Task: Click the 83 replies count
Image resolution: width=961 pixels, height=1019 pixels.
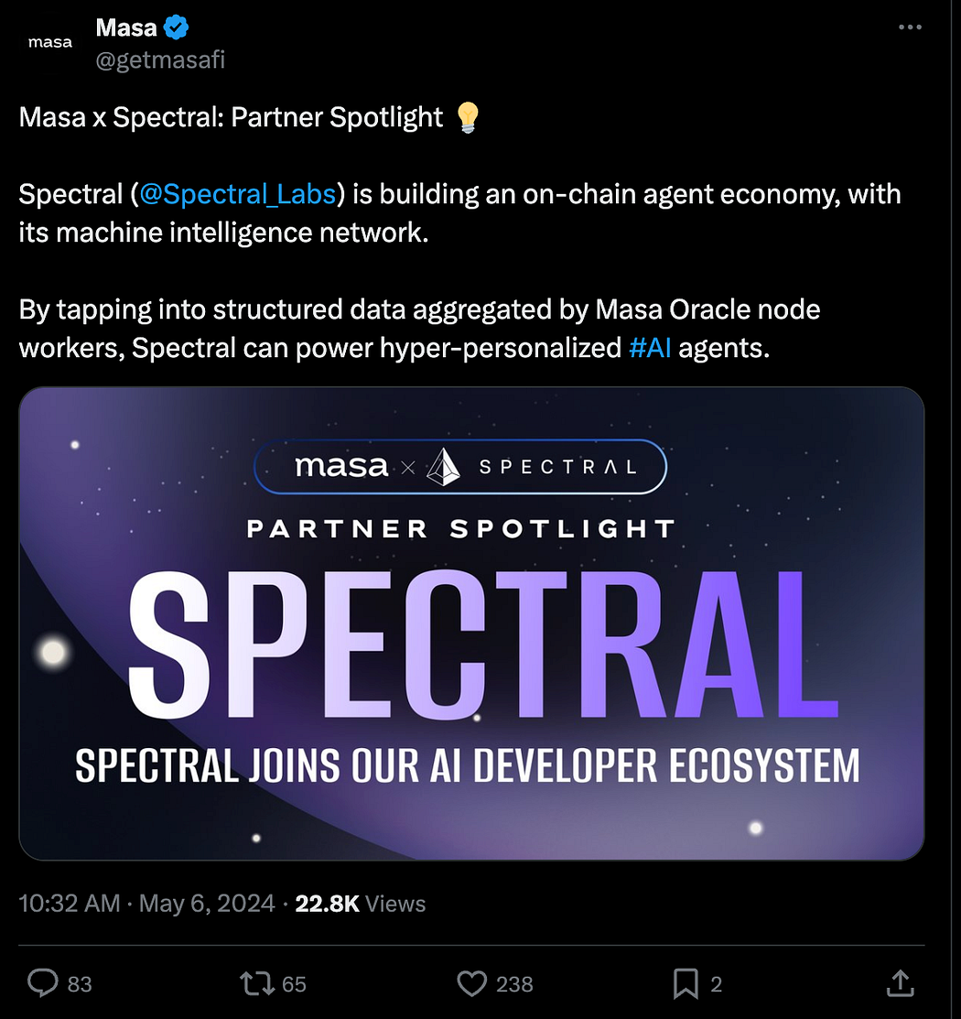Action: point(80,984)
